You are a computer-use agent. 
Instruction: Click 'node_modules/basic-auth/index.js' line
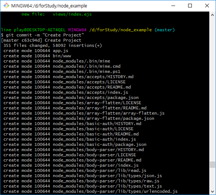(x=70, y=140)
